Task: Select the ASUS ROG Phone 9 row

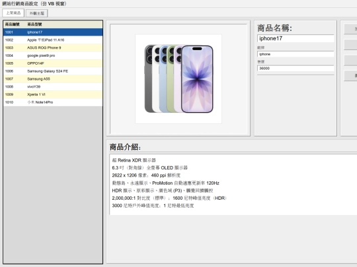Action: [53, 47]
